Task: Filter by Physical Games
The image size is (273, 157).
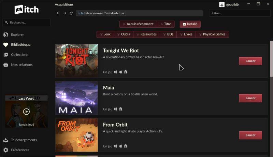Action: (212, 34)
